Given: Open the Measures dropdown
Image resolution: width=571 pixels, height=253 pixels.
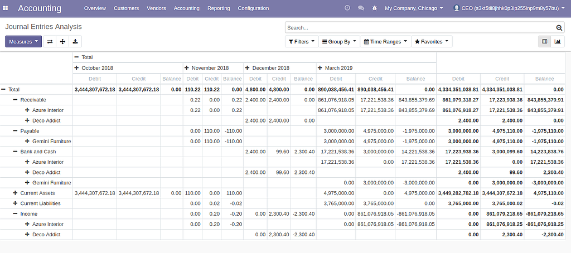Looking at the screenshot, I should click(23, 41).
